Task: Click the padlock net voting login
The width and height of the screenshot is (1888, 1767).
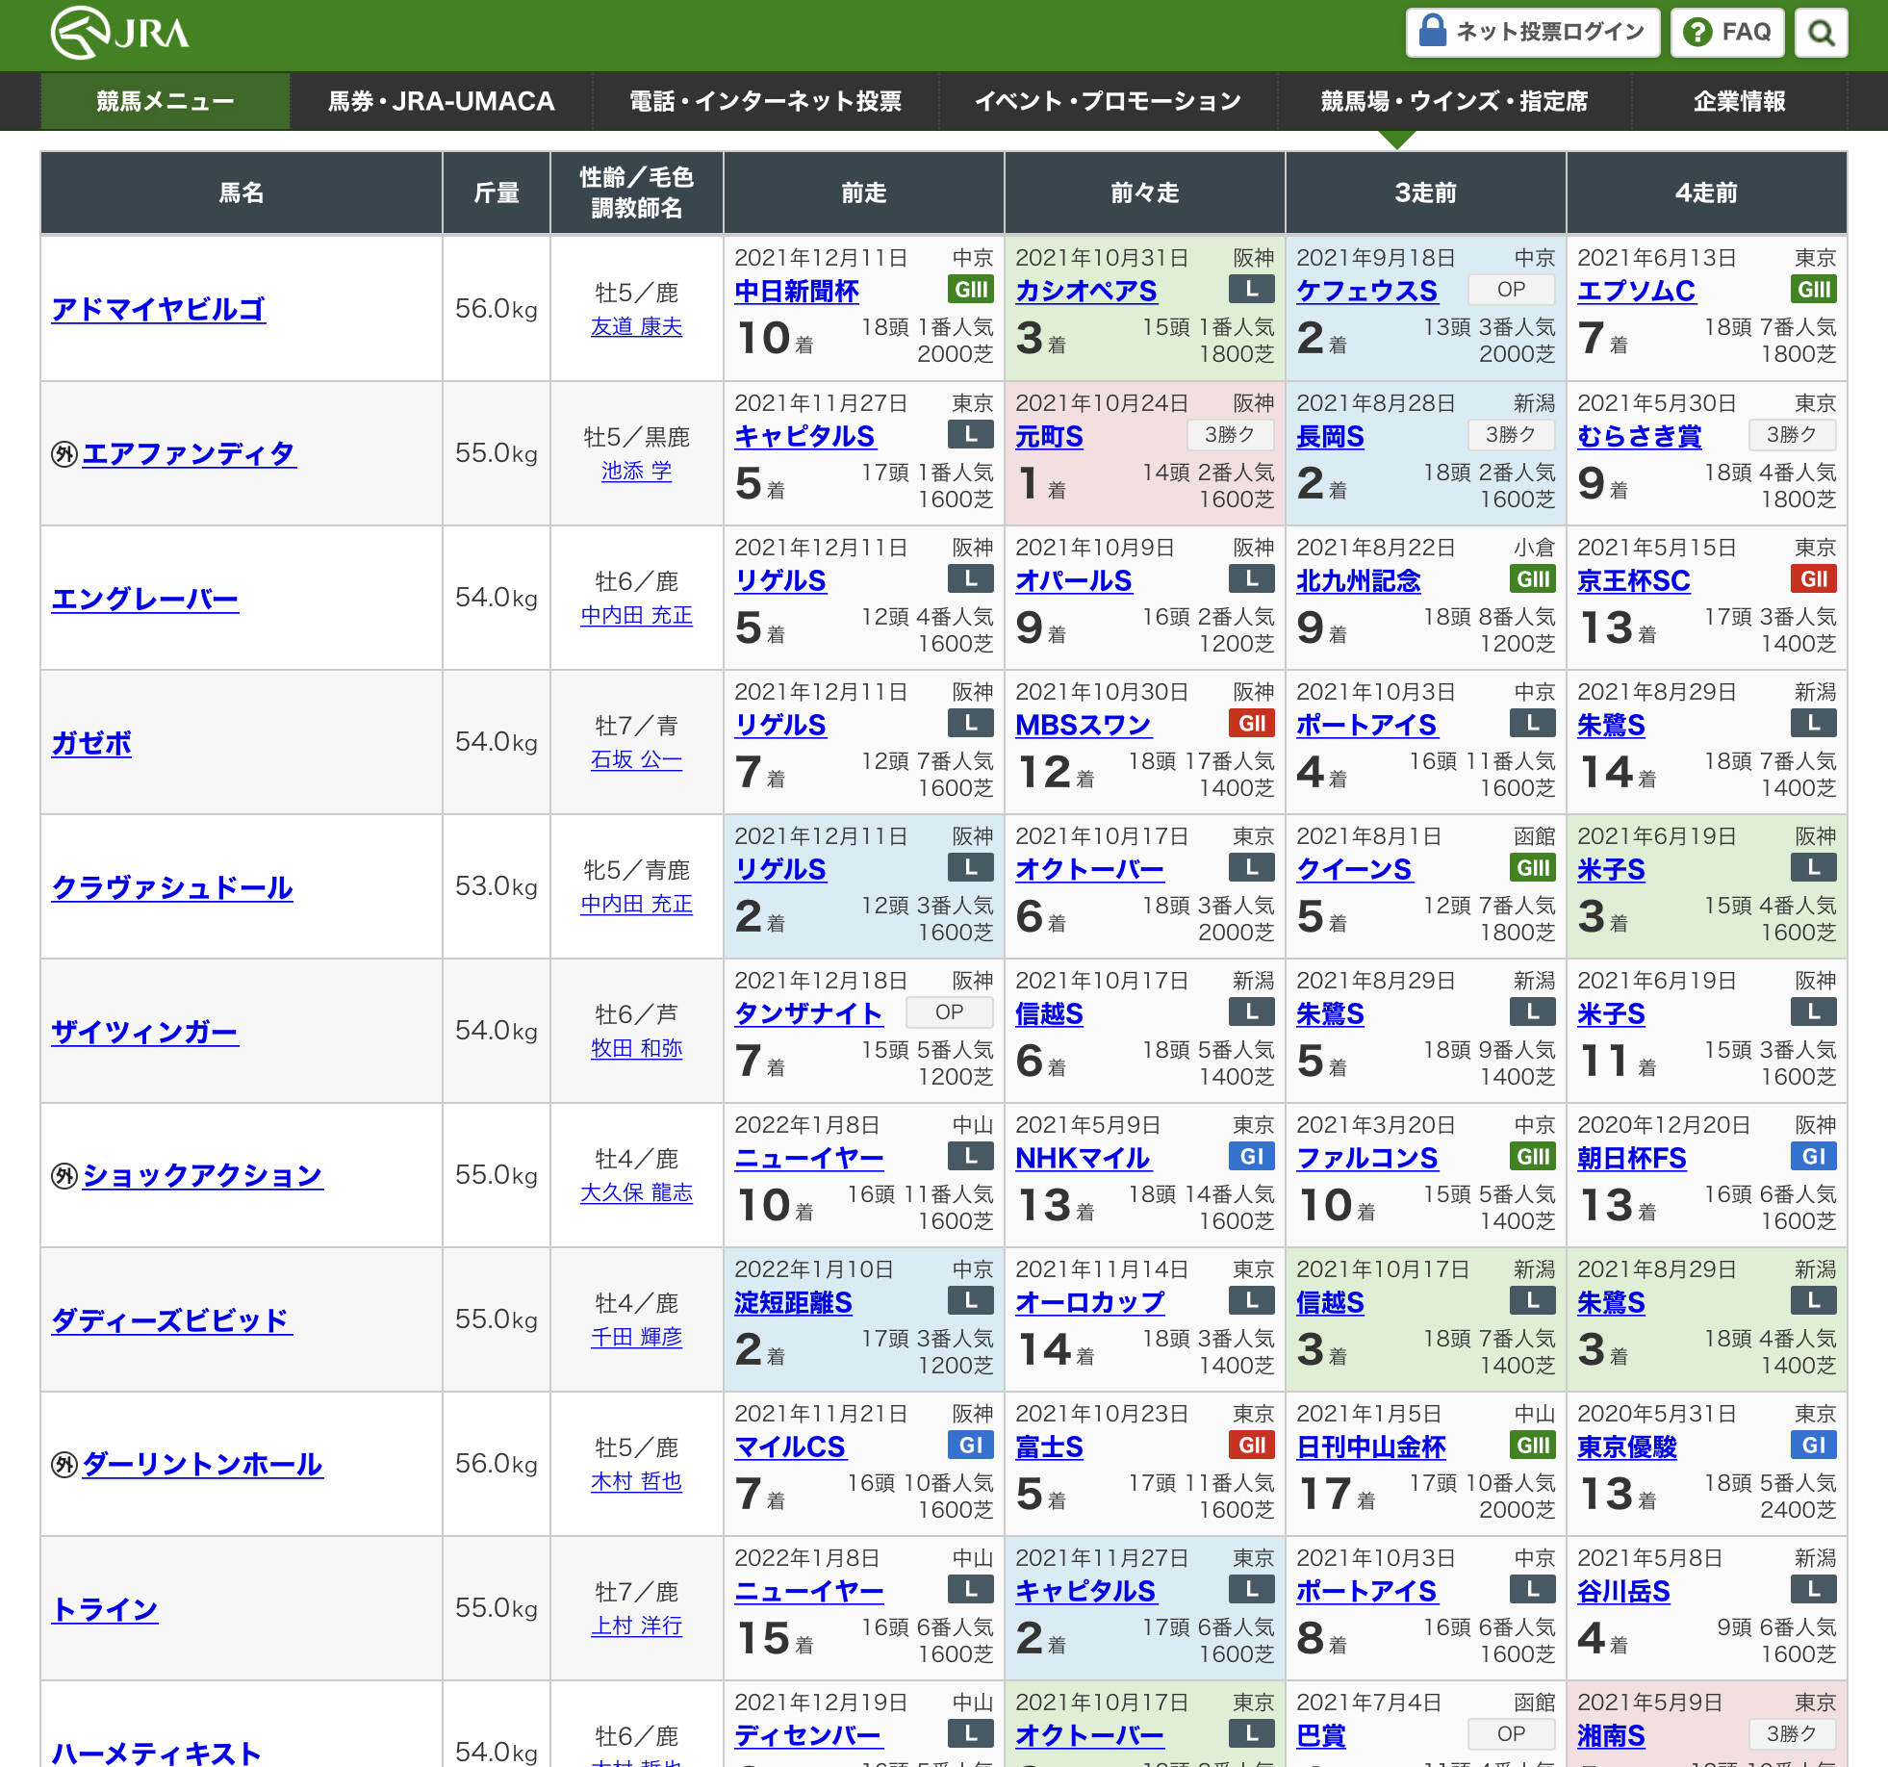Action: [x=1532, y=33]
